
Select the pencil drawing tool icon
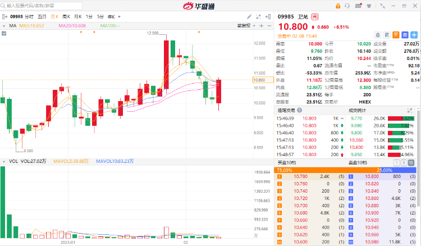click(x=249, y=17)
